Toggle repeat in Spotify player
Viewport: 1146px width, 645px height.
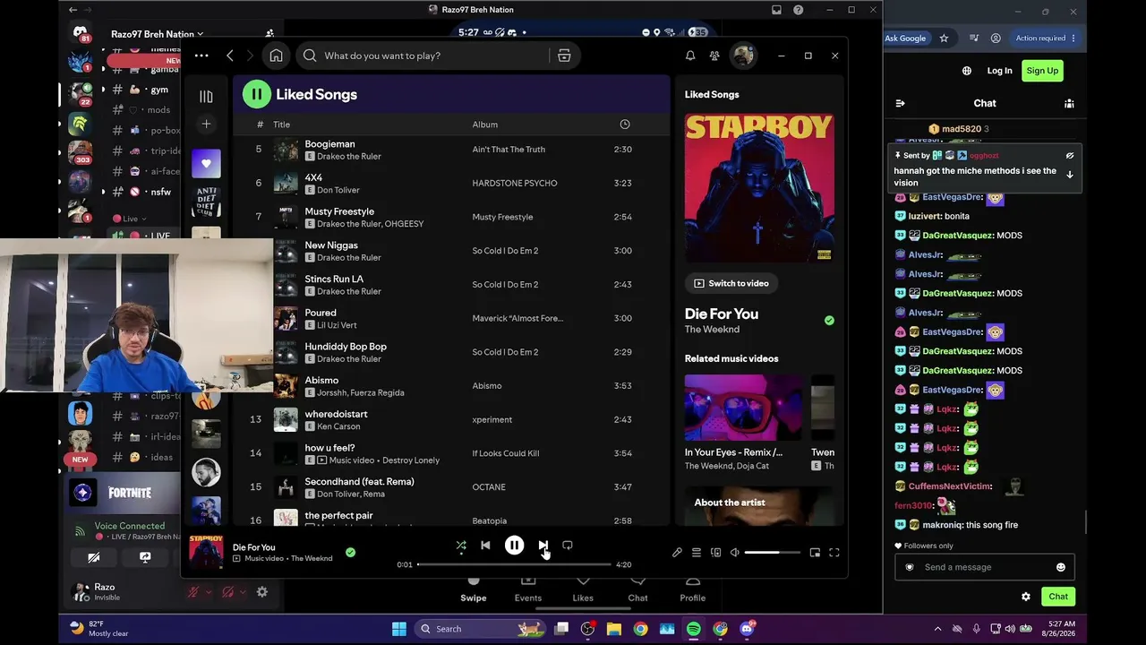tap(568, 545)
